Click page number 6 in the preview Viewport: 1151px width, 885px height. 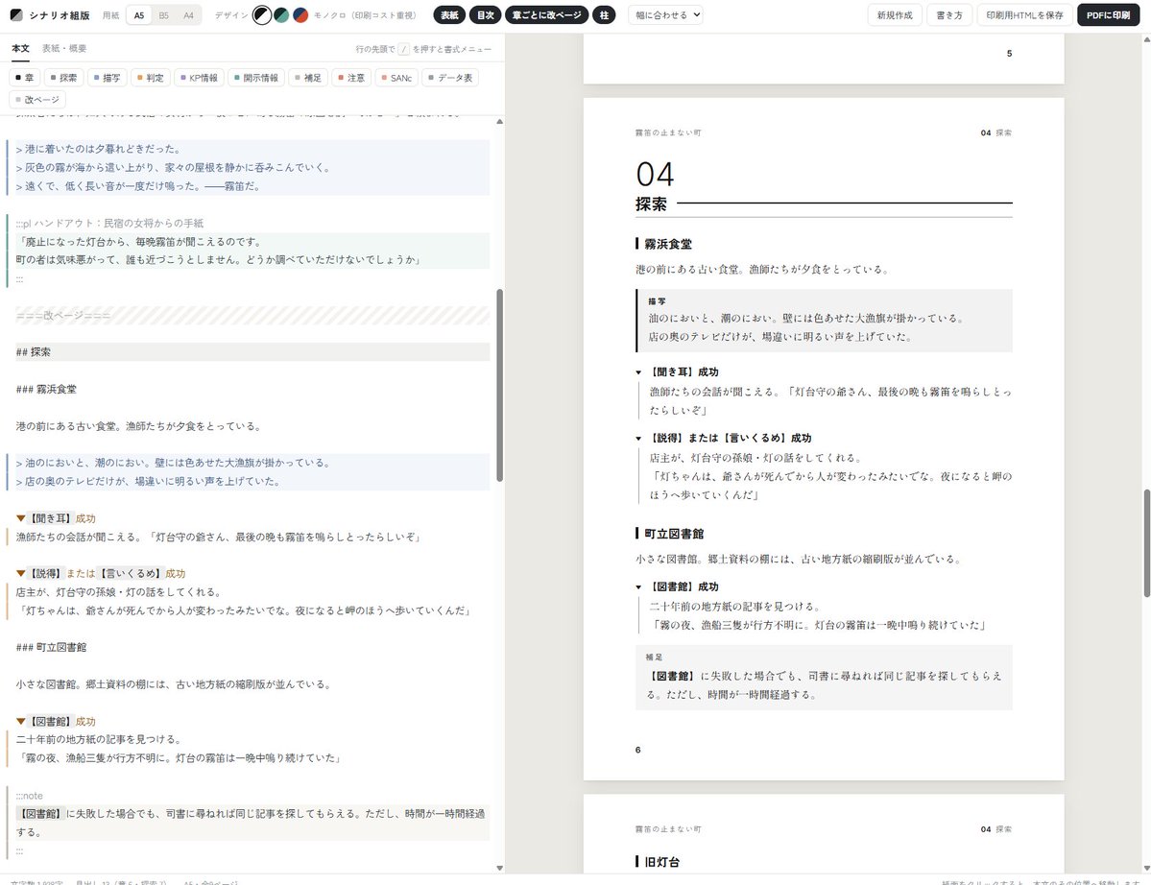point(637,750)
